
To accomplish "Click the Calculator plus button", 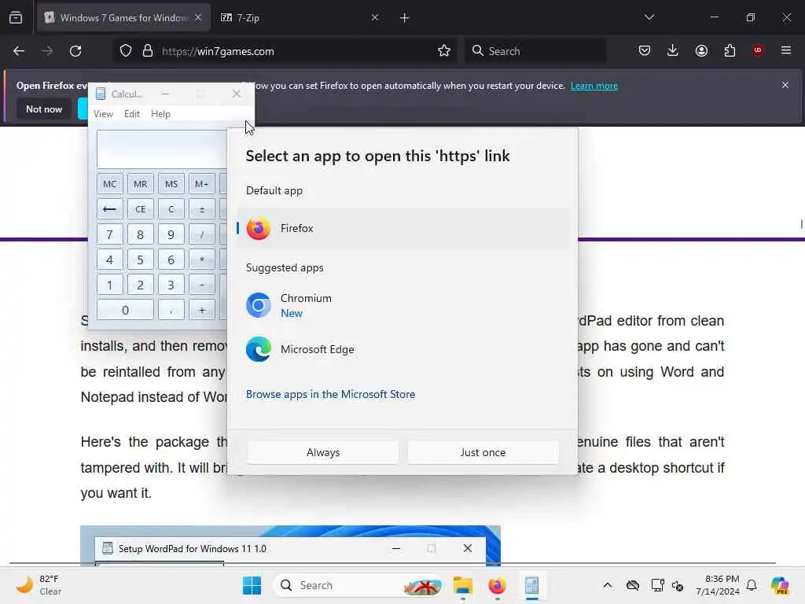I will click(202, 310).
